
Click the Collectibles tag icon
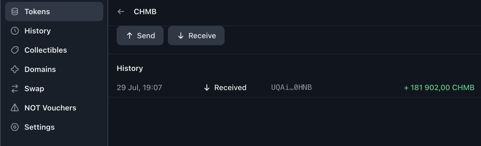tap(15, 50)
